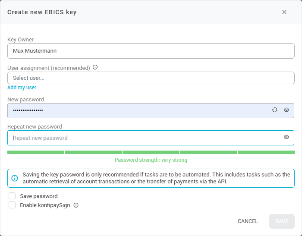Show the New password field contents
This screenshot has width=302, height=236.
pos(286,110)
